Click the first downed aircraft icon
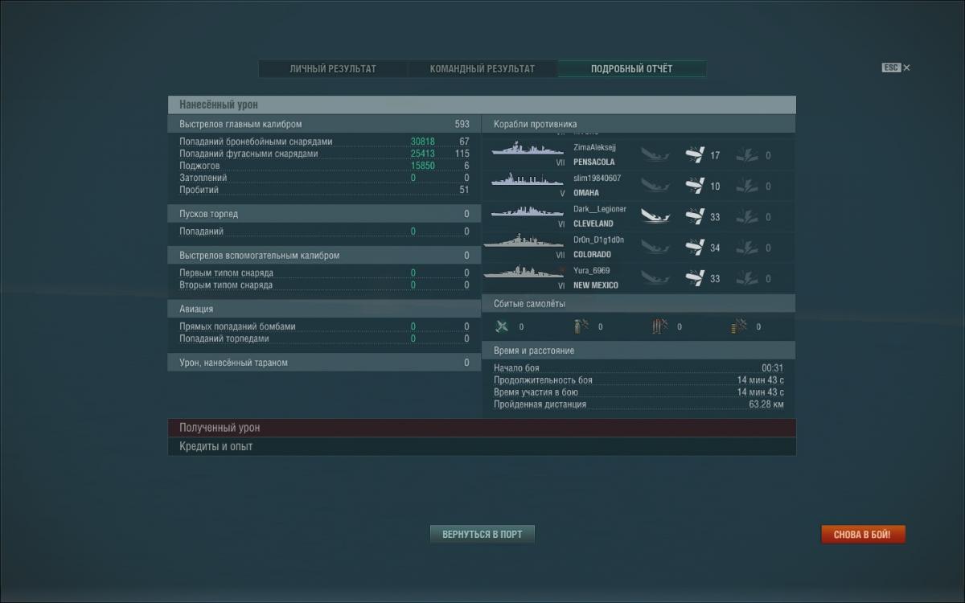965x603 pixels. (x=503, y=326)
